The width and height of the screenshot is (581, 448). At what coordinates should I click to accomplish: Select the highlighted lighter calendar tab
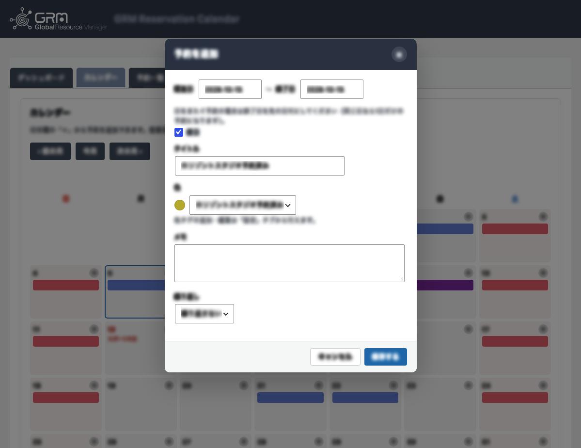pyautogui.click(x=100, y=78)
